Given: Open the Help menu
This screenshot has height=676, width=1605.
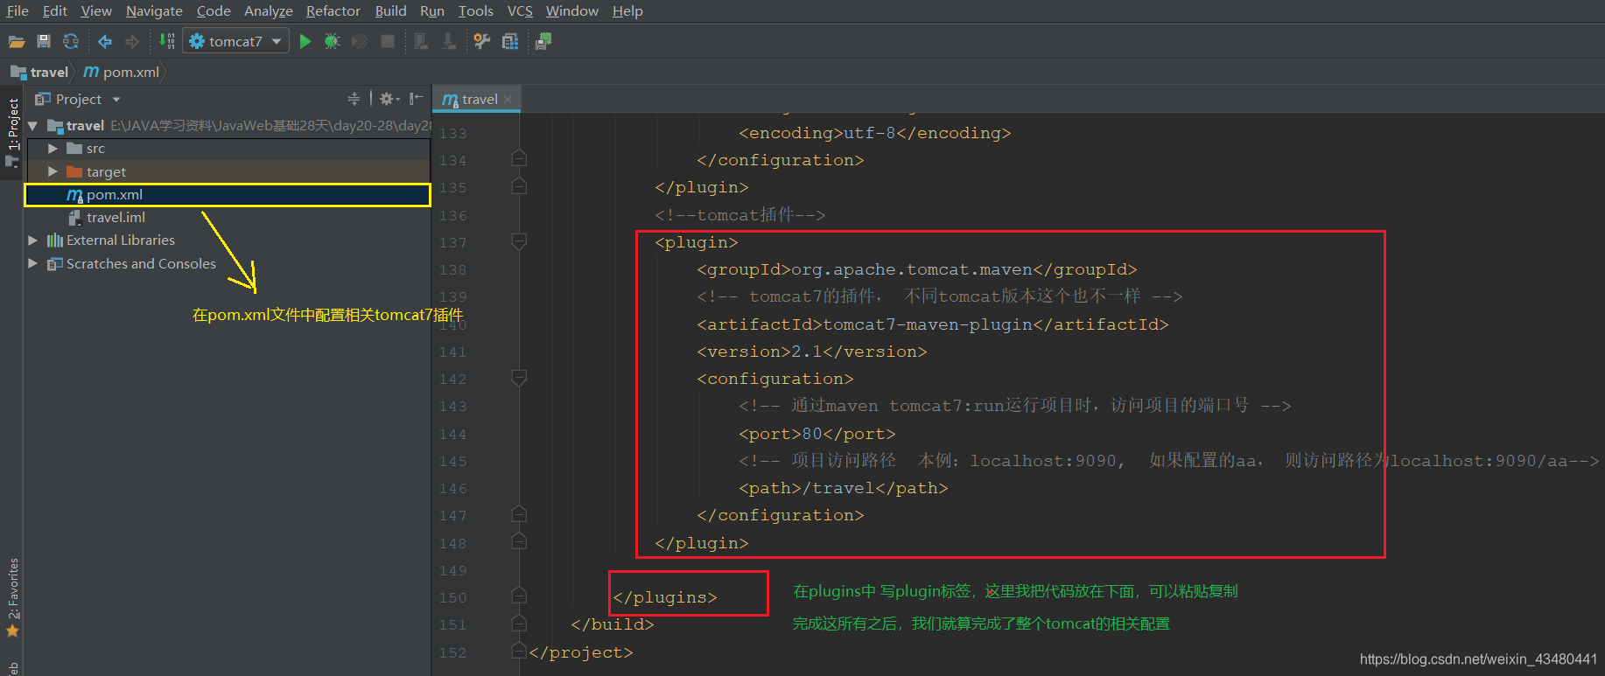Looking at the screenshot, I should point(627,10).
